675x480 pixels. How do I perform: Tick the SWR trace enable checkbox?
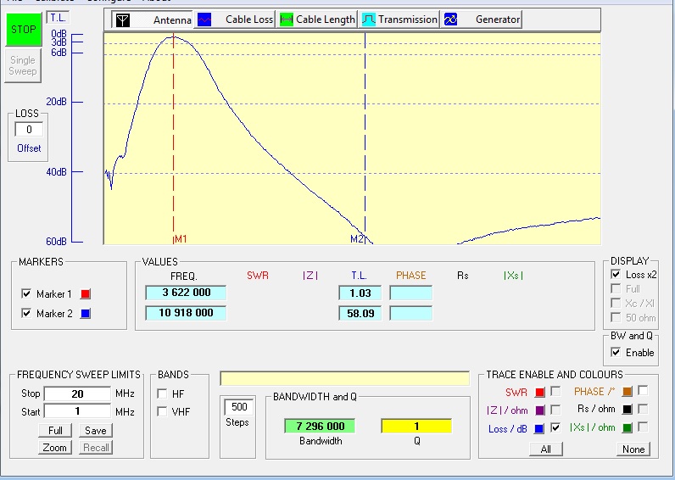555,391
